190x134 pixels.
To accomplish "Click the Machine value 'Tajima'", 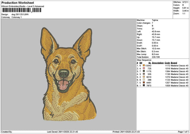I will click(x=155, y=20).
